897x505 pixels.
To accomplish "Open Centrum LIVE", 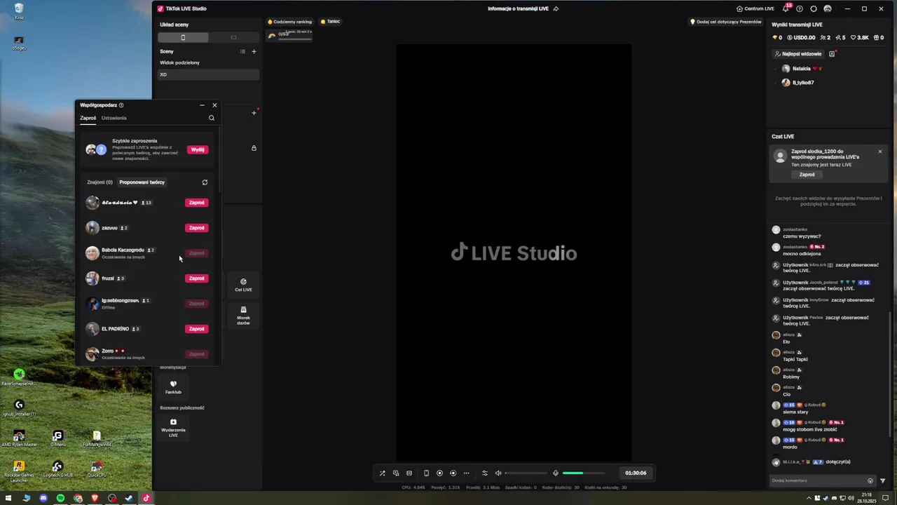I will coord(755,9).
